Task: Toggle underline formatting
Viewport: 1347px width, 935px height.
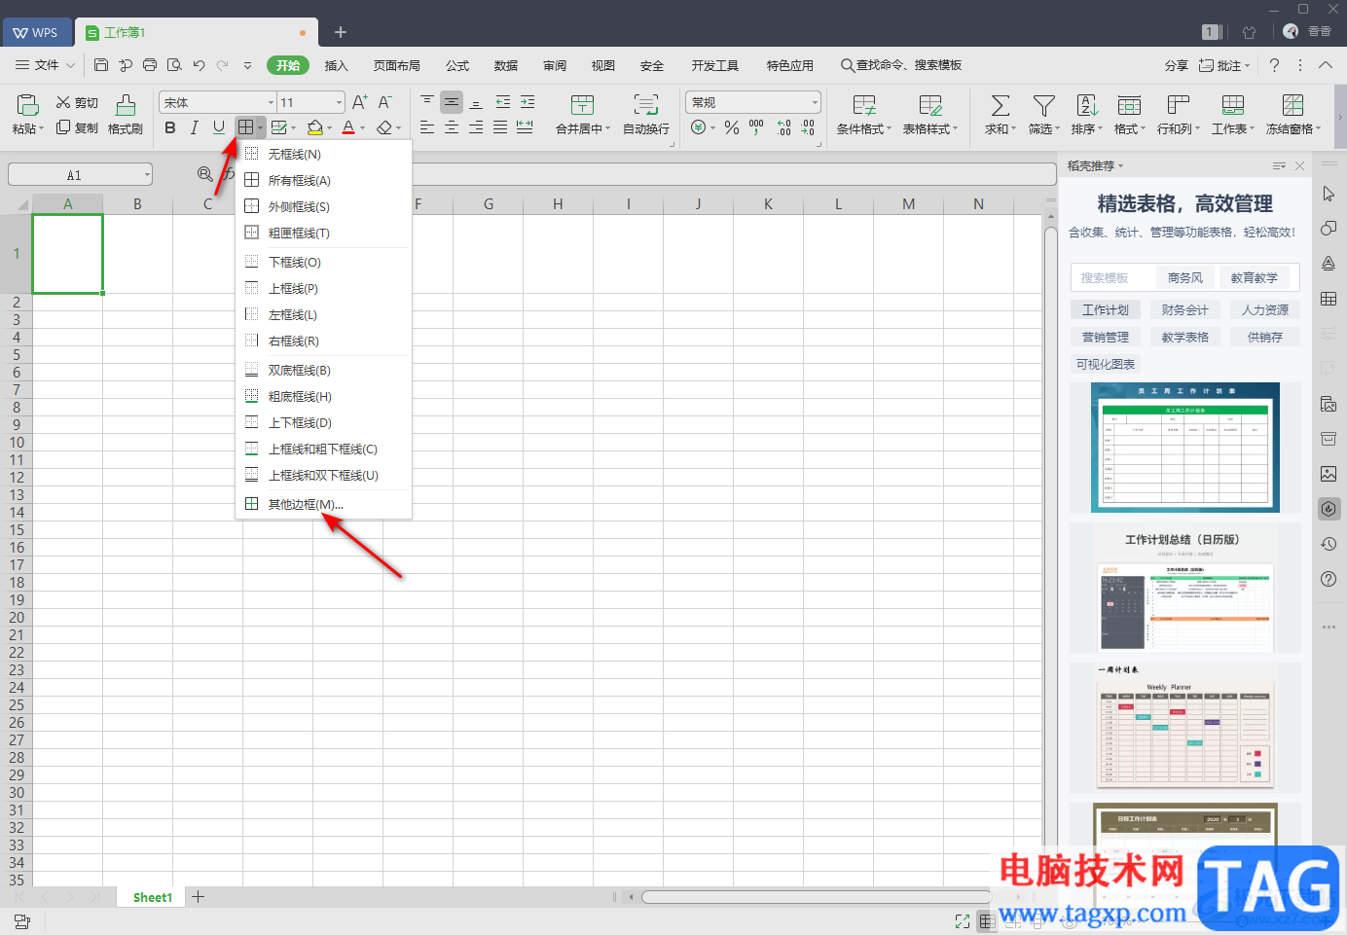Action: [x=219, y=127]
